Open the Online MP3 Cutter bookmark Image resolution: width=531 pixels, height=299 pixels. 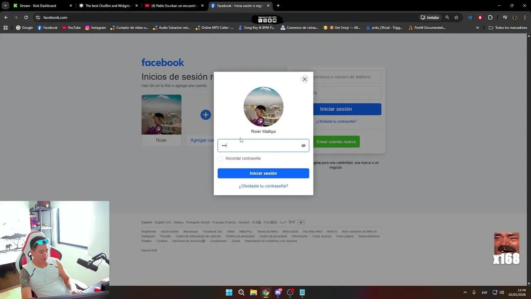(x=214, y=28)
